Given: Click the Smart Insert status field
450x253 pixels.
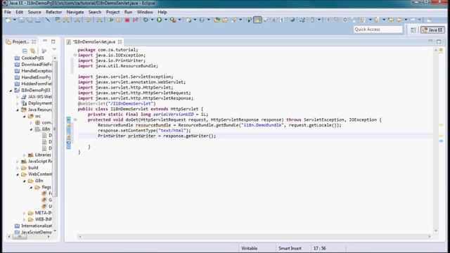Looking at the screenshot, I should coord(290,248).
